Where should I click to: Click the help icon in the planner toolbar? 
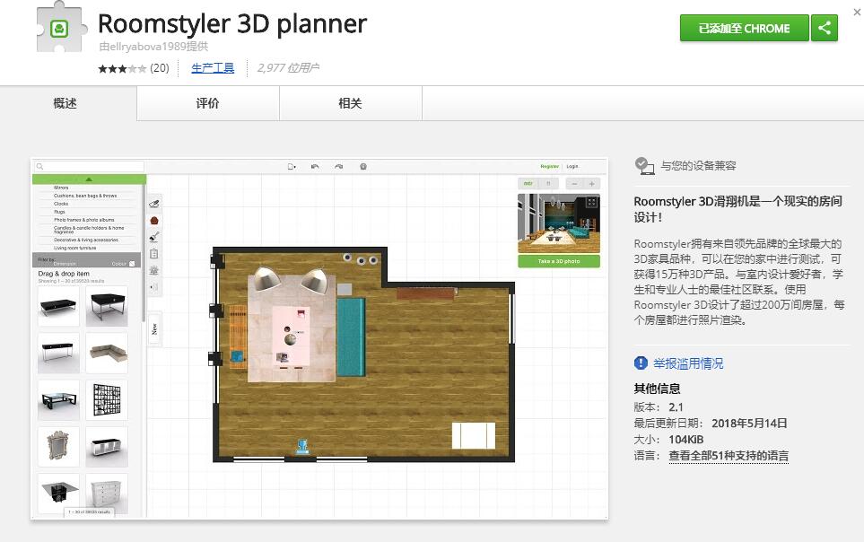pyautogui.click(x=363, y=167)
